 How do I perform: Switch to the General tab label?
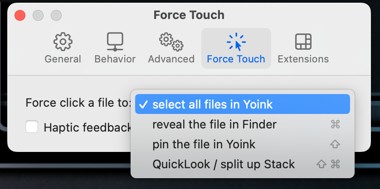tap(63, 59)
